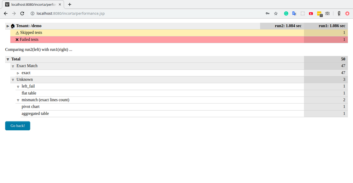Collapse the left_fail group
The image size is (353, 183).
click(x=18, y=87)
